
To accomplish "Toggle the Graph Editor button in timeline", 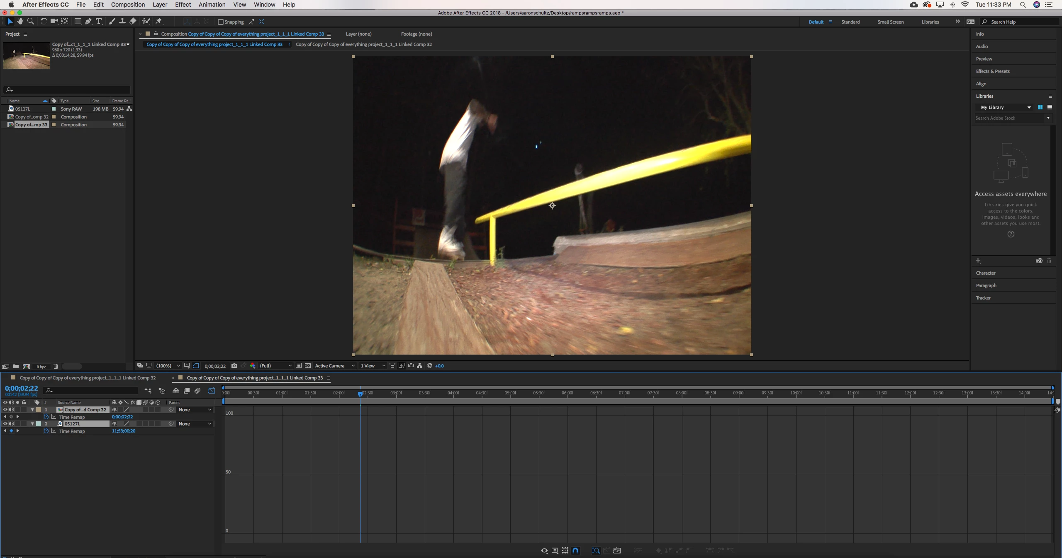I will [212, 391].
